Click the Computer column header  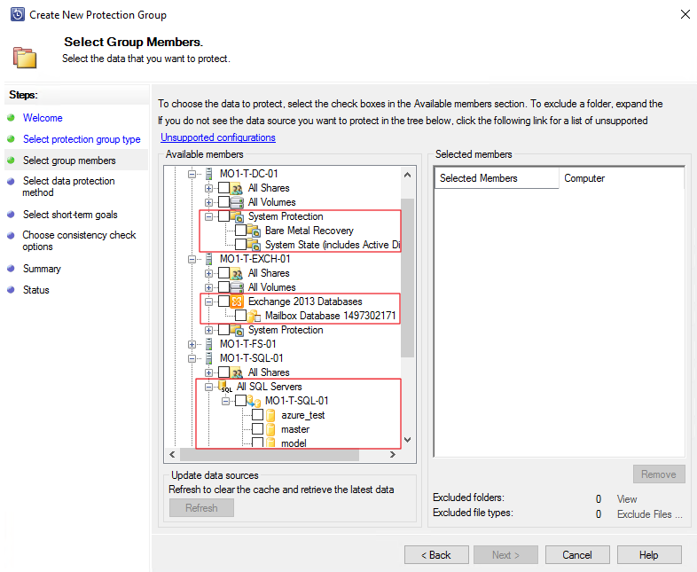point(622,178)
